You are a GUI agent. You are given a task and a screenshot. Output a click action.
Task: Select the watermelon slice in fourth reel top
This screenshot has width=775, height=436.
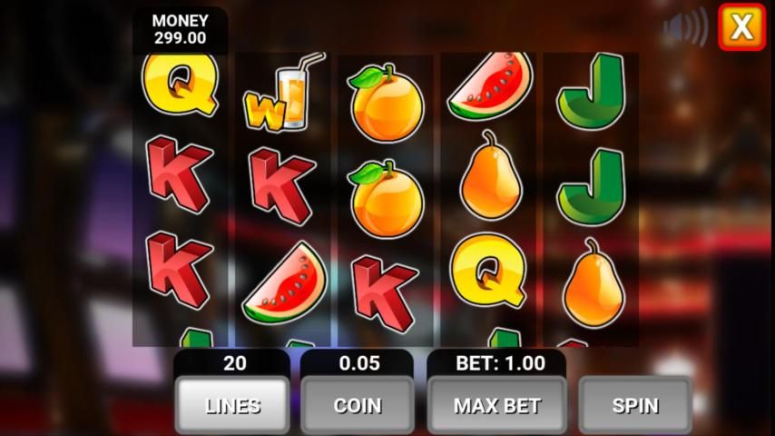[x=490, y=86]
